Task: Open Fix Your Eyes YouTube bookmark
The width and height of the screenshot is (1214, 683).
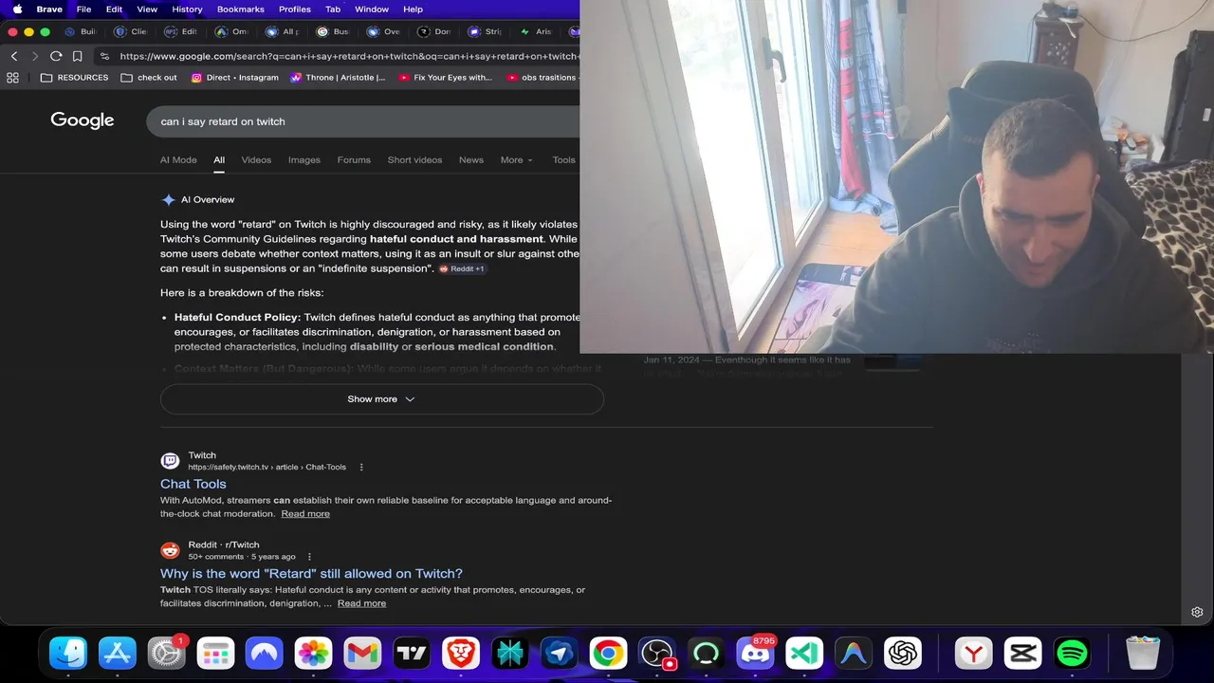Action: click(445, 78)
